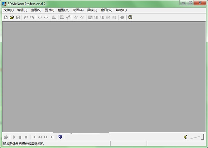The image size is (208, 148).
Task: Click the Zoom out magnifier icon
Action: (82, 17)
